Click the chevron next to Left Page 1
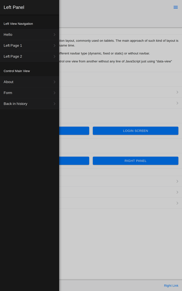The height and width of the screenshot is (291, 182). click(54, 45)
